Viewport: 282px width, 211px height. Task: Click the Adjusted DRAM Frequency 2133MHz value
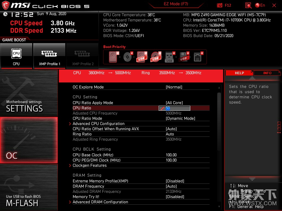click(x=173, y=191)
